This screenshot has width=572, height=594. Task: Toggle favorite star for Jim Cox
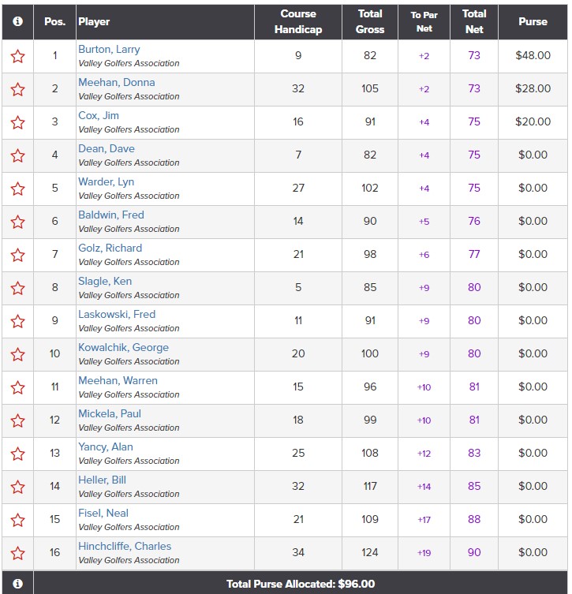point(17,123)
